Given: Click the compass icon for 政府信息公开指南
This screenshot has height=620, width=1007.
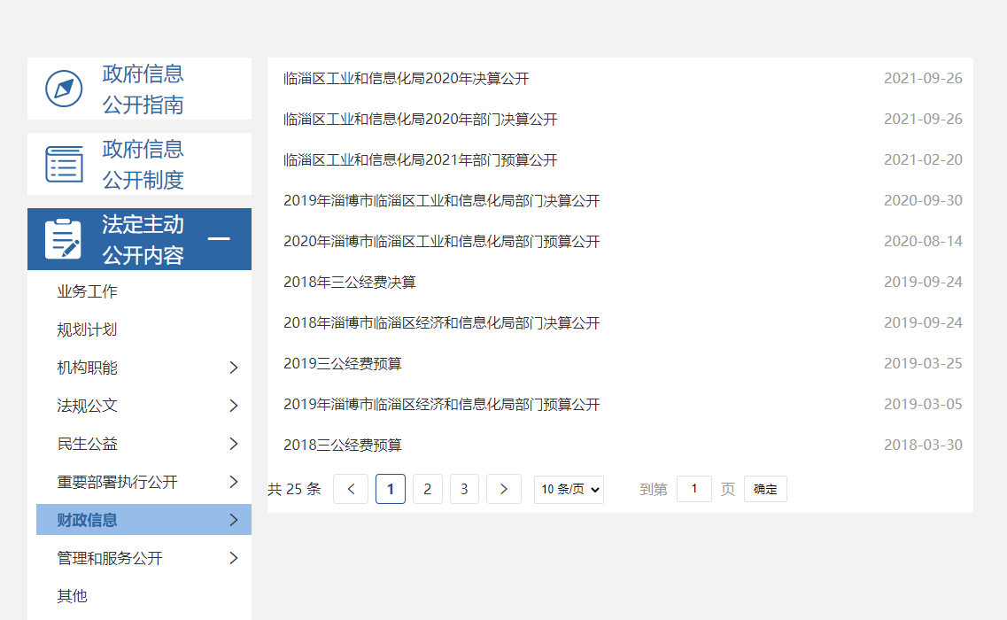Looking at the screenshot, I should tap(64, 89).
